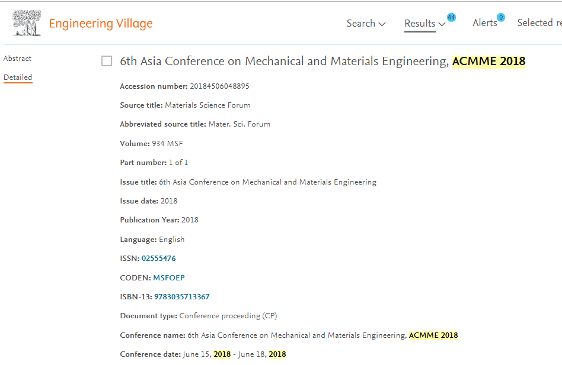Switch to the Detailed view tab
562x365 pixels.
pyautogui.click(x=18, y=77)
